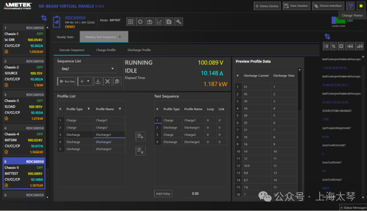Screen dimensions: 367x211
Task: Expand the plus add-sequence dropdown arrow
Action: (x=88, y=81)
